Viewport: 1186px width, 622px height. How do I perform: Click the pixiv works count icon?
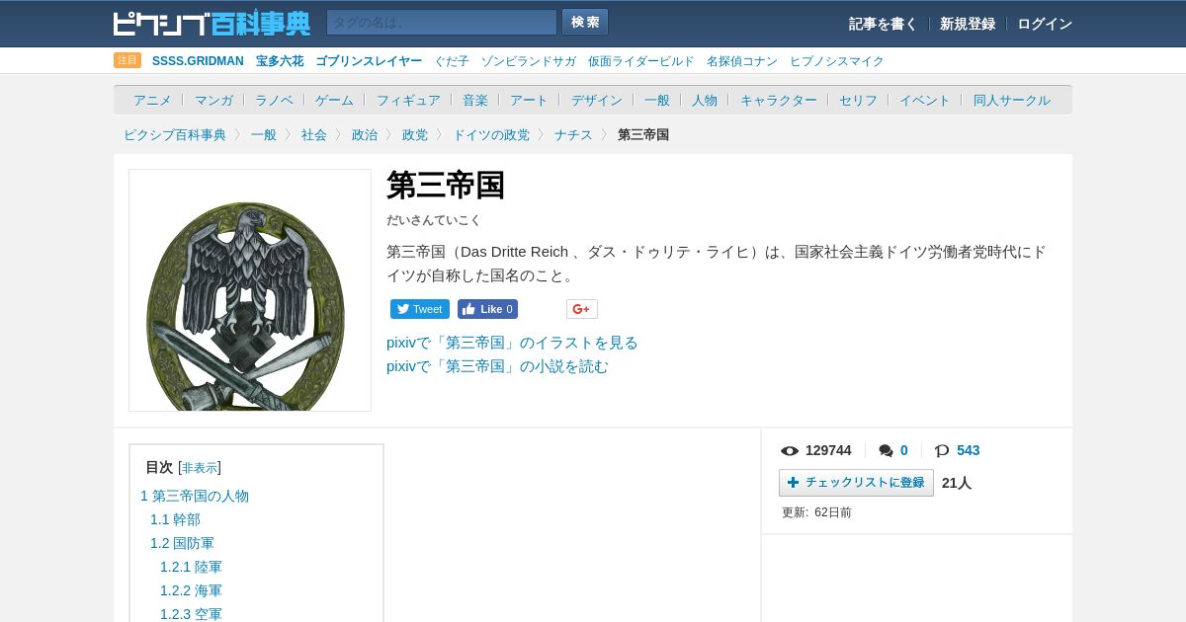coord(942,451)
